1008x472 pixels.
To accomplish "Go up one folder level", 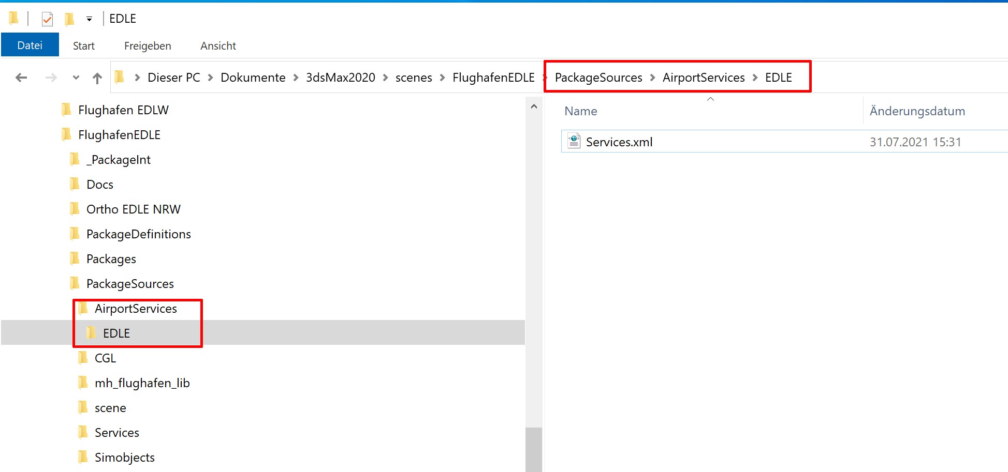I will tap(97, 78).
